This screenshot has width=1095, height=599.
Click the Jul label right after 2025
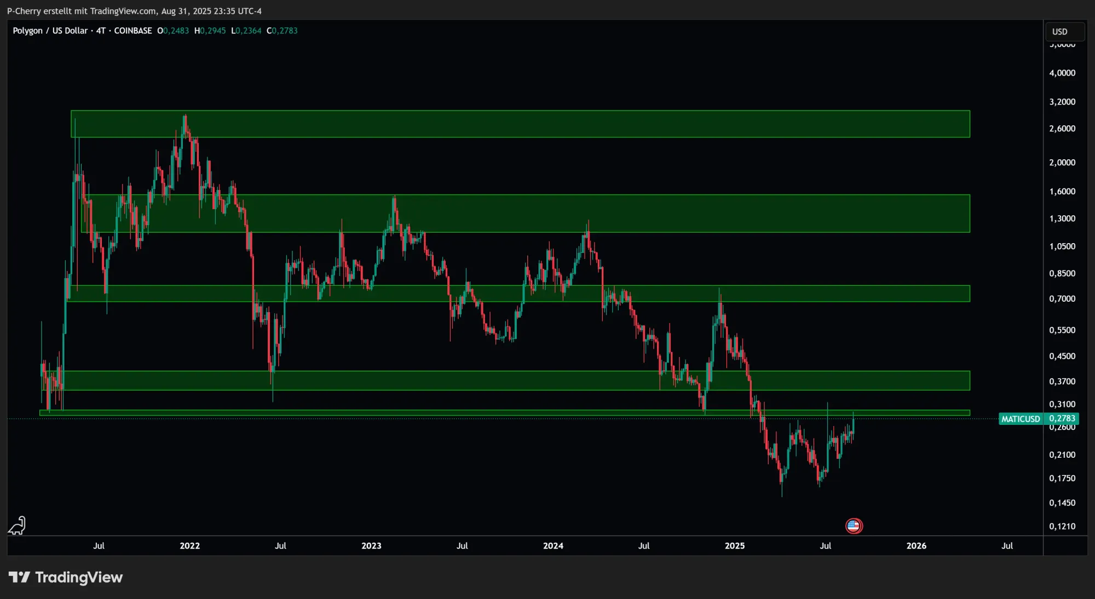click(x=826, y=546)
